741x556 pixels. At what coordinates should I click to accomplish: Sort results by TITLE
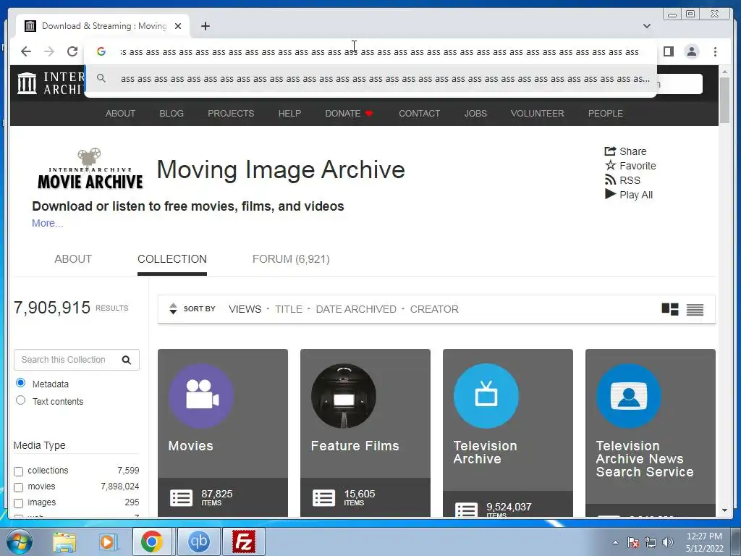click(x=289, y=309)
